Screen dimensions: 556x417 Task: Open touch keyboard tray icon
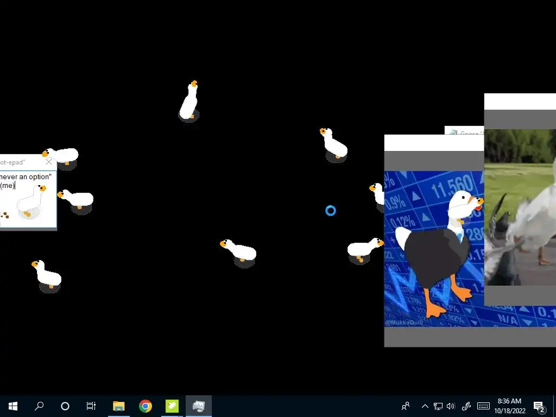click(x=483, y=406)
